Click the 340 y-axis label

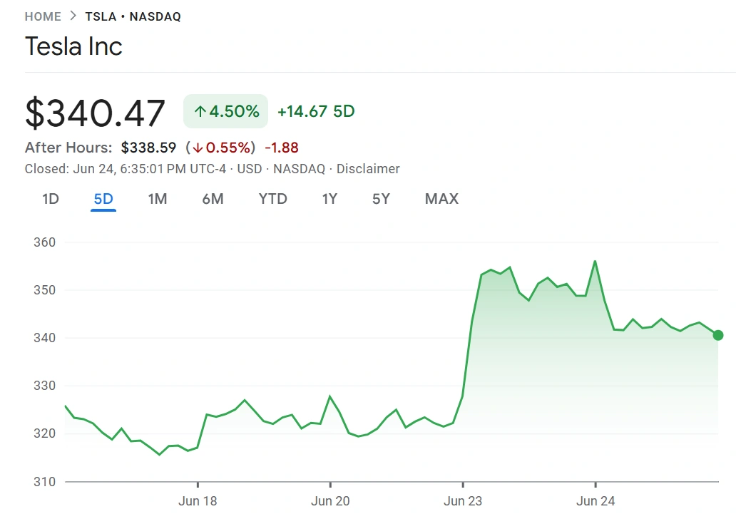tap(45, 338)
